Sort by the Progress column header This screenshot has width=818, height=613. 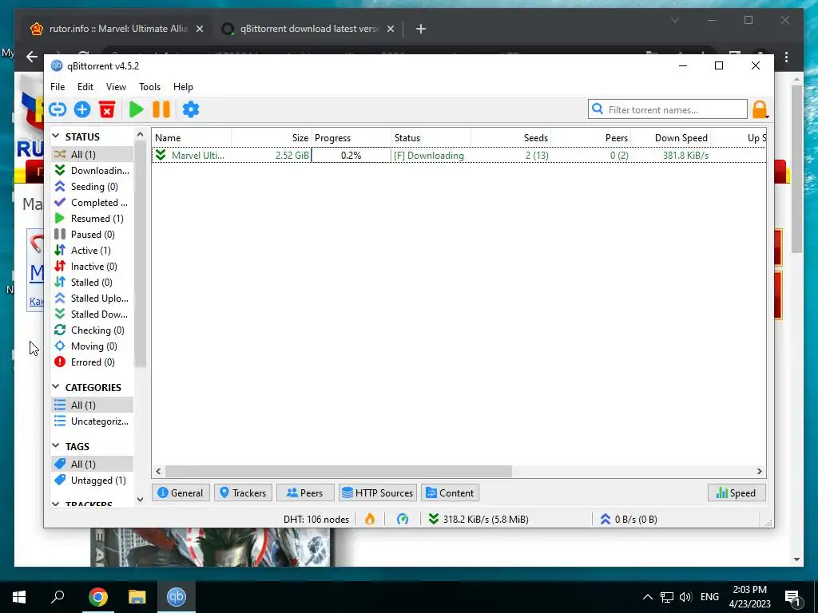[x=351, y=137]
